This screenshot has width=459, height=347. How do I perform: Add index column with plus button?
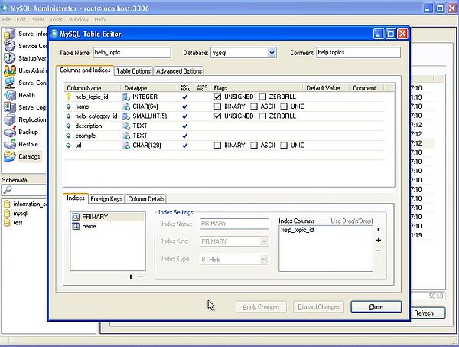tap(379, 240)
